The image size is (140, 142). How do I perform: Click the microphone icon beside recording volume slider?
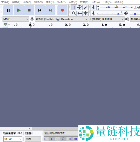click(x=94, y=13)
